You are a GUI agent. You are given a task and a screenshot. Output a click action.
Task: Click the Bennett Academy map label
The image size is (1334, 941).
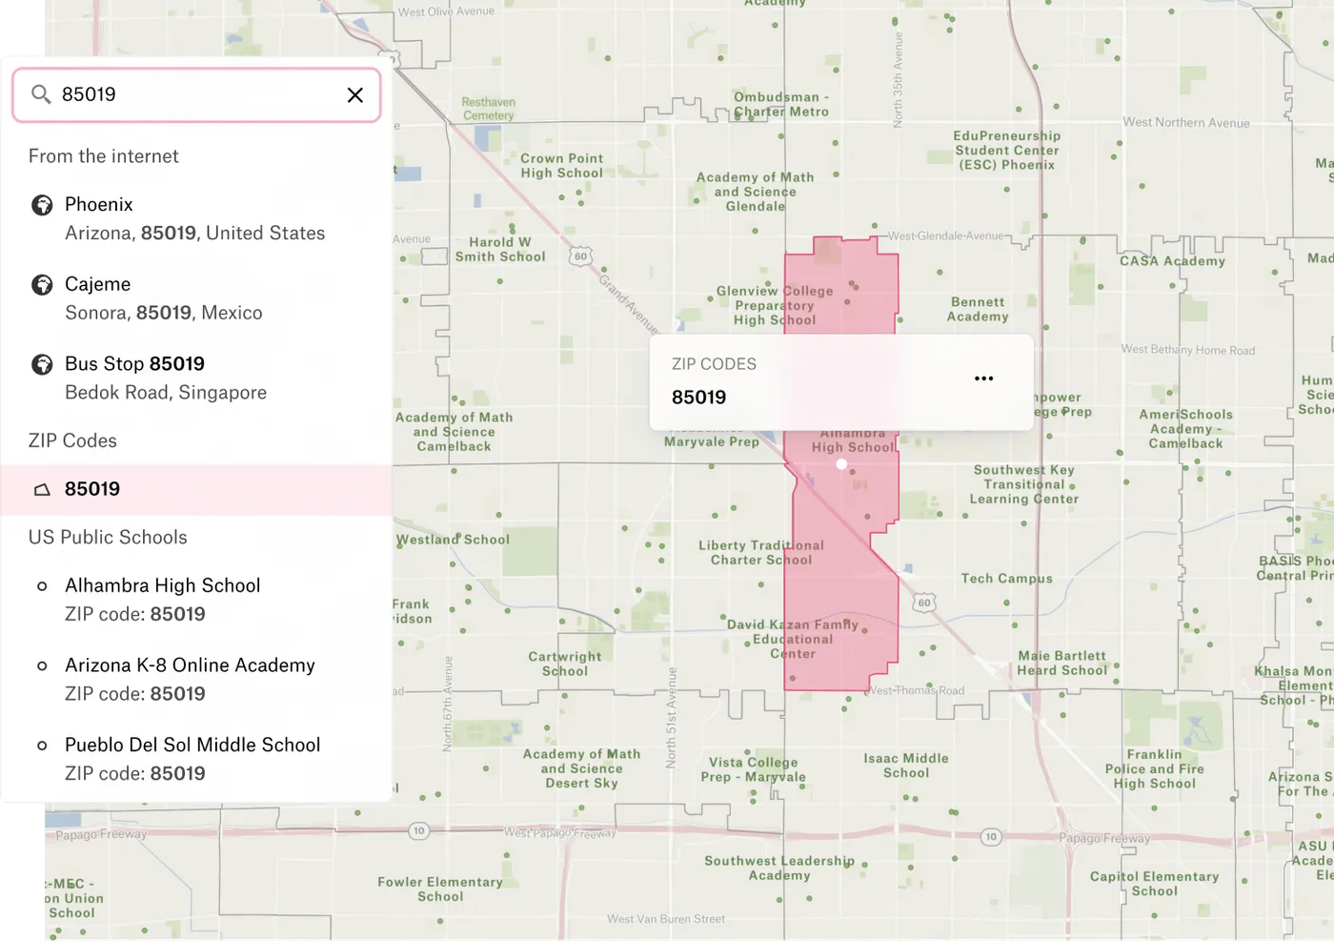click(x=978, y=309)
